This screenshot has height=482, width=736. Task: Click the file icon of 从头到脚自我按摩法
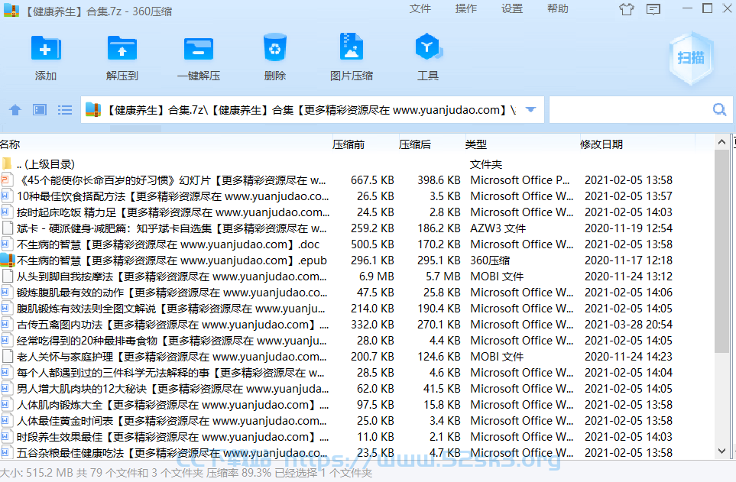click(7, 276)
